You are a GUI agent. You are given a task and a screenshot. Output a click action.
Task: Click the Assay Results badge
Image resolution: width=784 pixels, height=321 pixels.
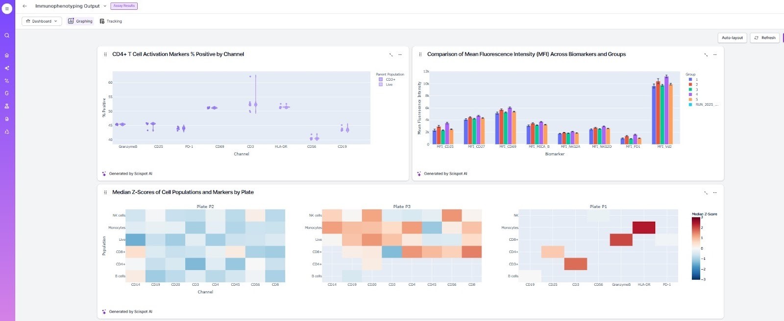click(123, 6)
